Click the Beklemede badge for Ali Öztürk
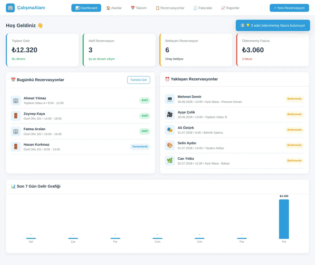315x265 pixels. coord(295,130)
